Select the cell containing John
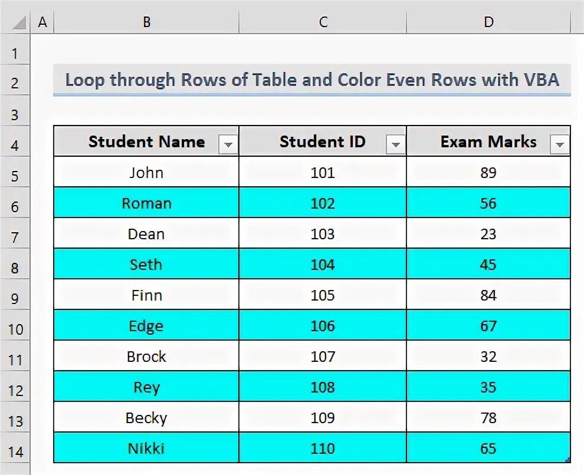Image resolution: width=584 pixels, height=475 pixels. point(146,172)
